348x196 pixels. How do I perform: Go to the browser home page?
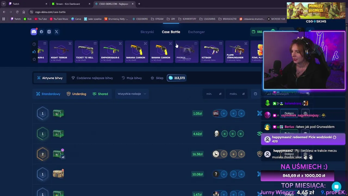[x=24, y=12]
